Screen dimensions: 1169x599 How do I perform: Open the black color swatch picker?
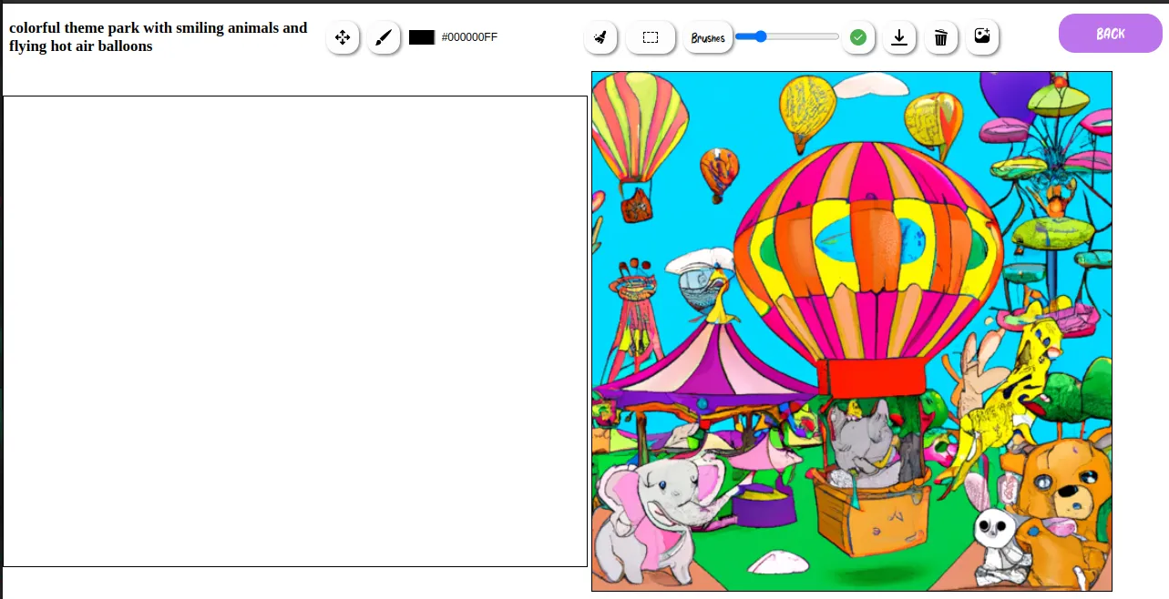pyautogui.click(x=422, y=37)
